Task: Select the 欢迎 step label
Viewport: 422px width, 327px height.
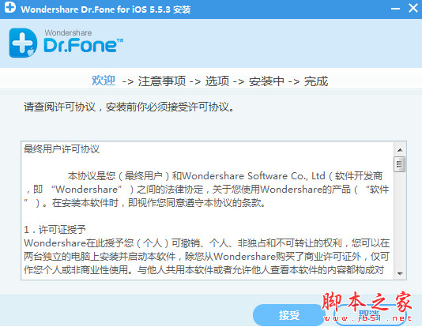Action: 104,81
